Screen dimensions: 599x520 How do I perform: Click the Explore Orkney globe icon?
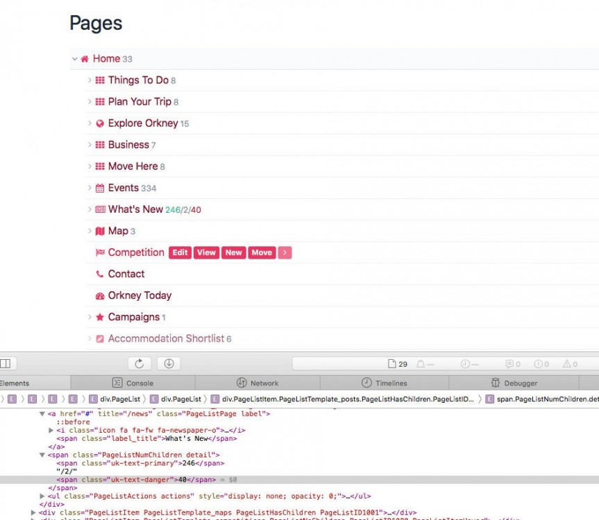point(100,123)
